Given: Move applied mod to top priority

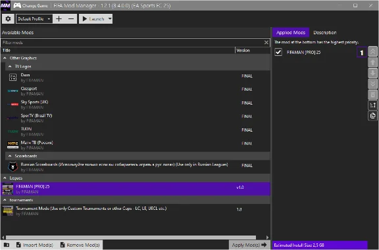Looking at the screenshot, I should [372, 51].
